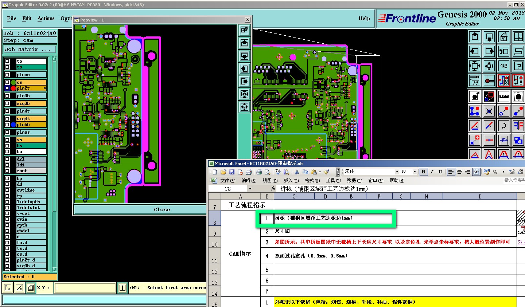
Task: Open the 格式 (Format) menu in Excel
Action: [x=312, y=181]
